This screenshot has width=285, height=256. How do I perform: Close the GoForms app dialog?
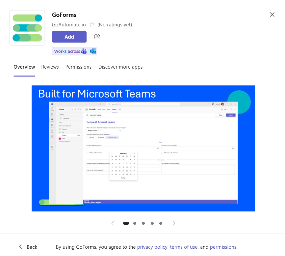pos(272,15)
